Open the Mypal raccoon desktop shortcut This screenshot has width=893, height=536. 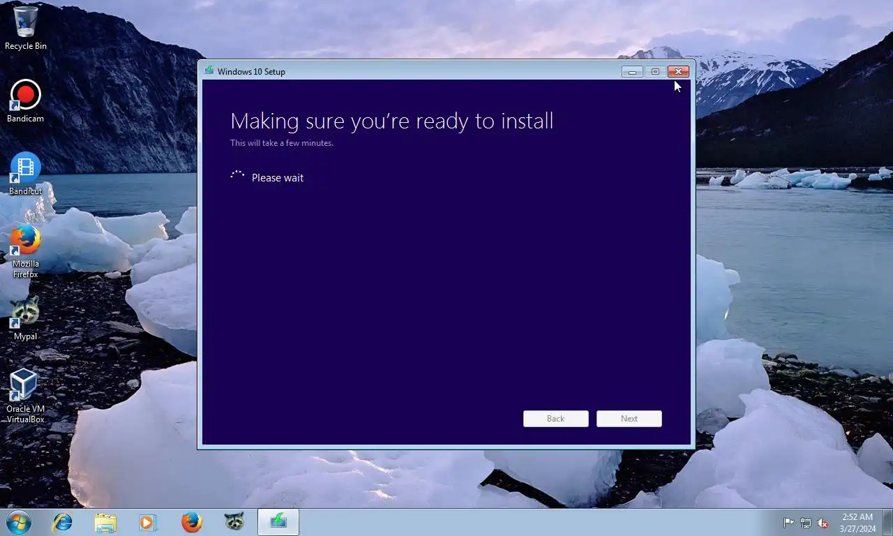click(26, 319)
